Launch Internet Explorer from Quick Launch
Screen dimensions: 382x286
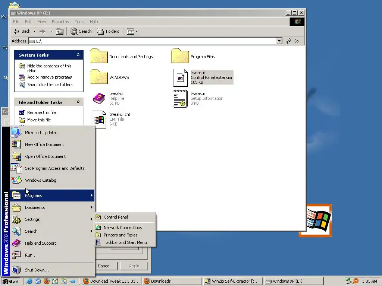pyautogui.click(x=29, y=282)
